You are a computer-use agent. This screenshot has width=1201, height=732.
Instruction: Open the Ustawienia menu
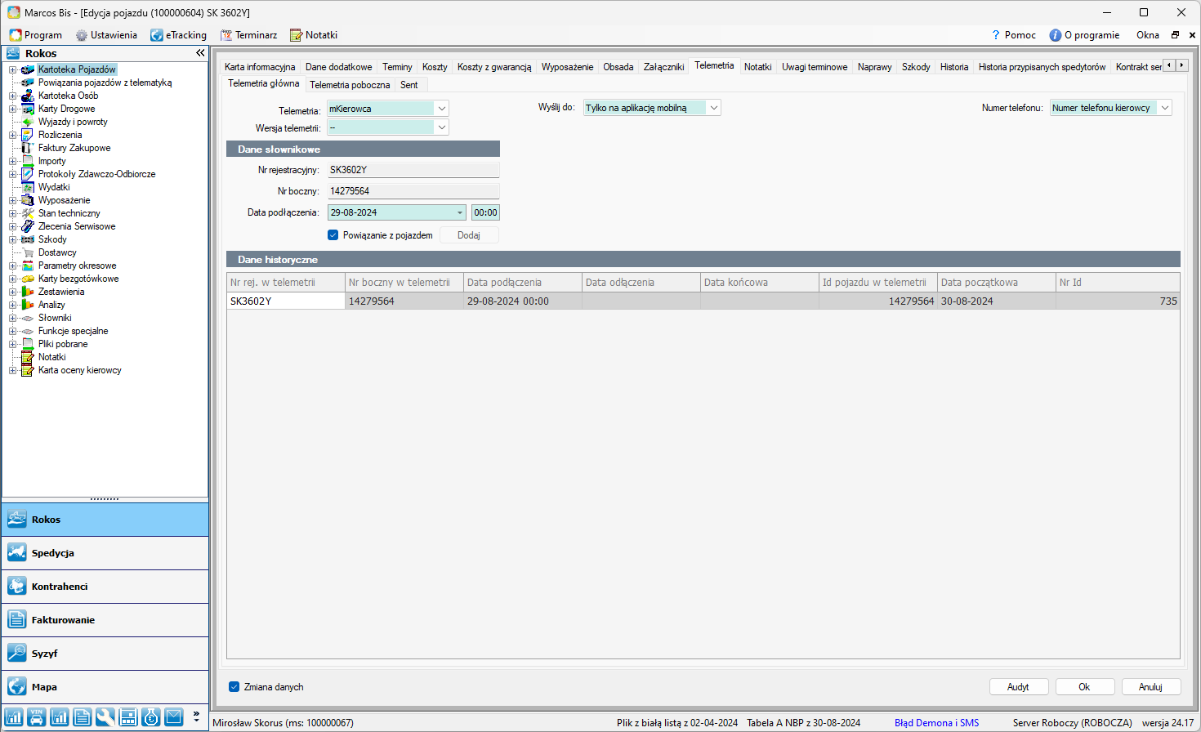(106, 35)
